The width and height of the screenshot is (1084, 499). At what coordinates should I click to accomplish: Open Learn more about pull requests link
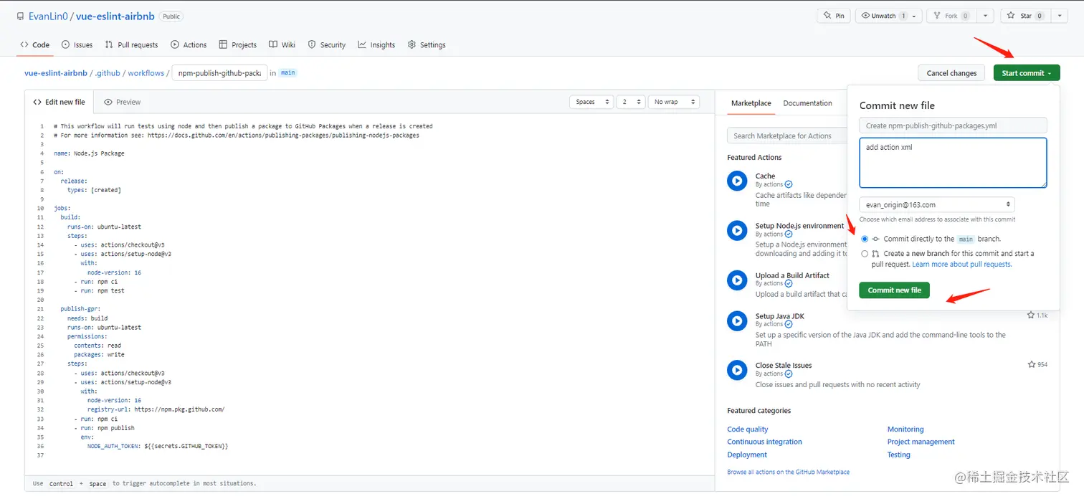click(962, 265)
